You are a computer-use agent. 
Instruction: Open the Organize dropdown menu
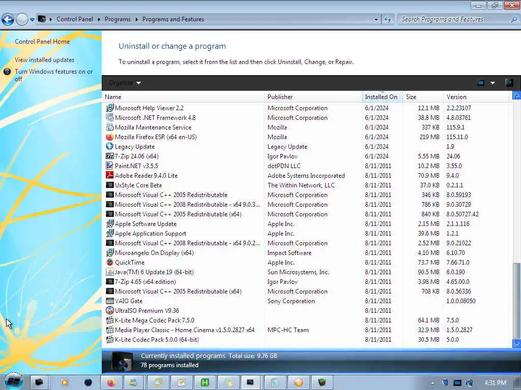point(125,83)
